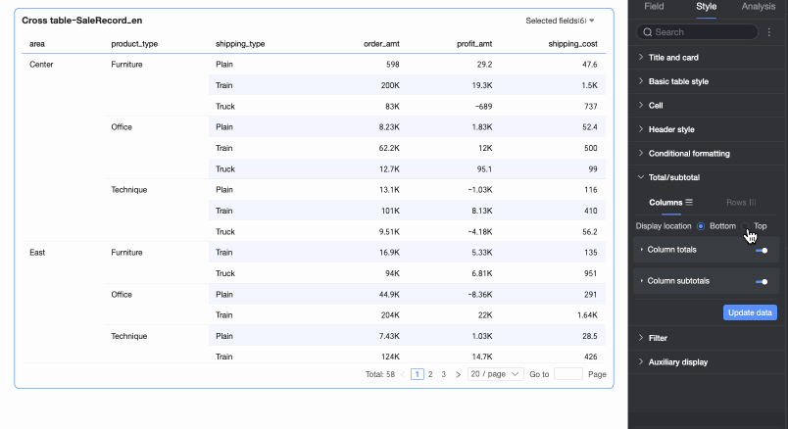788x429 pixels.
Task: Click the Rows layout icon
Action: tap(753, 203)
